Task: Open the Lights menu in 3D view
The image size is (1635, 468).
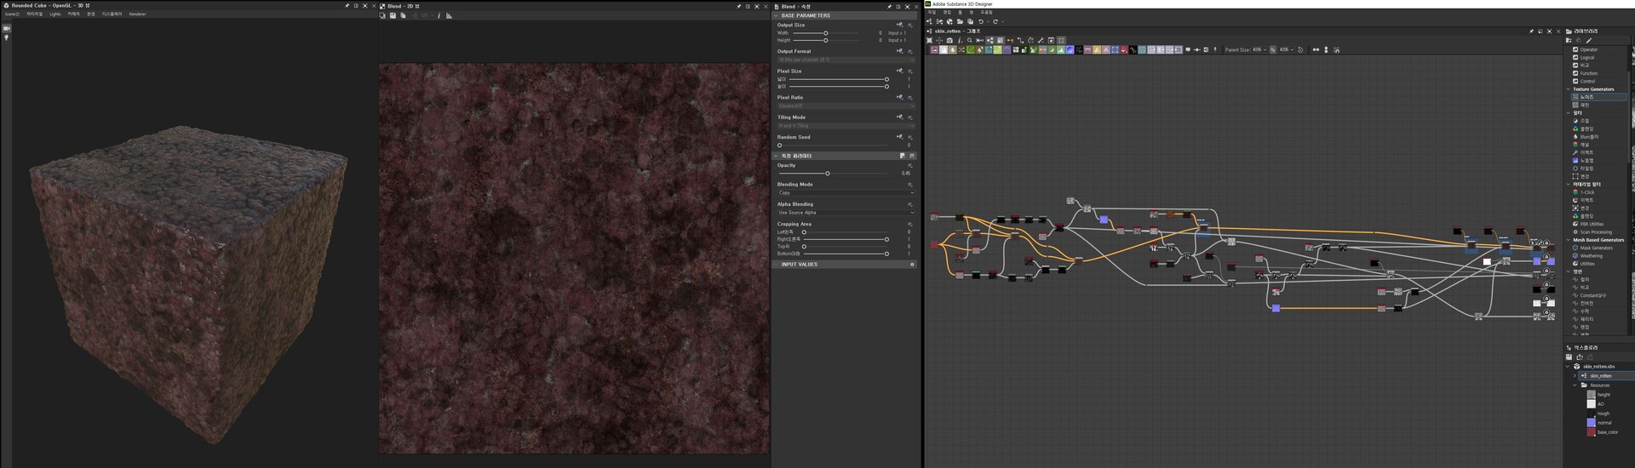Action: click(54, 14)
